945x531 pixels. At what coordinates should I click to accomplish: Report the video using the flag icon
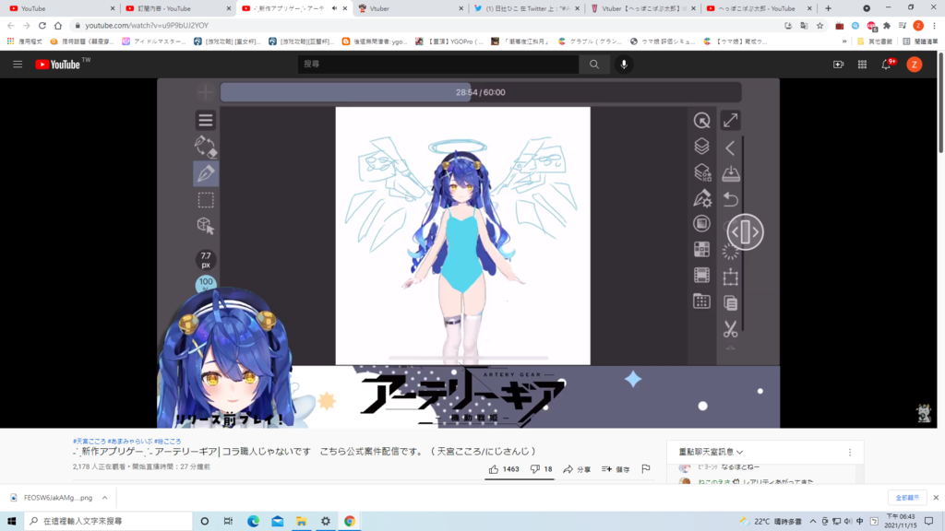(646, 468)
